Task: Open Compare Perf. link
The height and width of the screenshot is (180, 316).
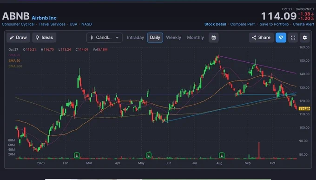Action: coord(243,24)
